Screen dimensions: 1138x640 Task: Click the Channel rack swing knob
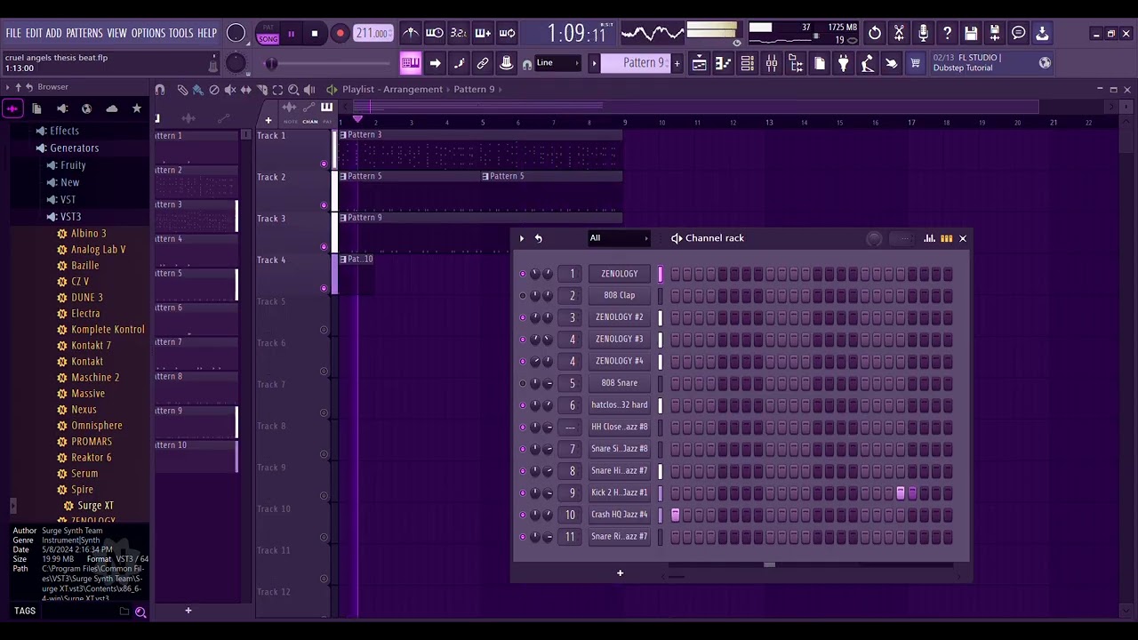[x=875, y=238]
